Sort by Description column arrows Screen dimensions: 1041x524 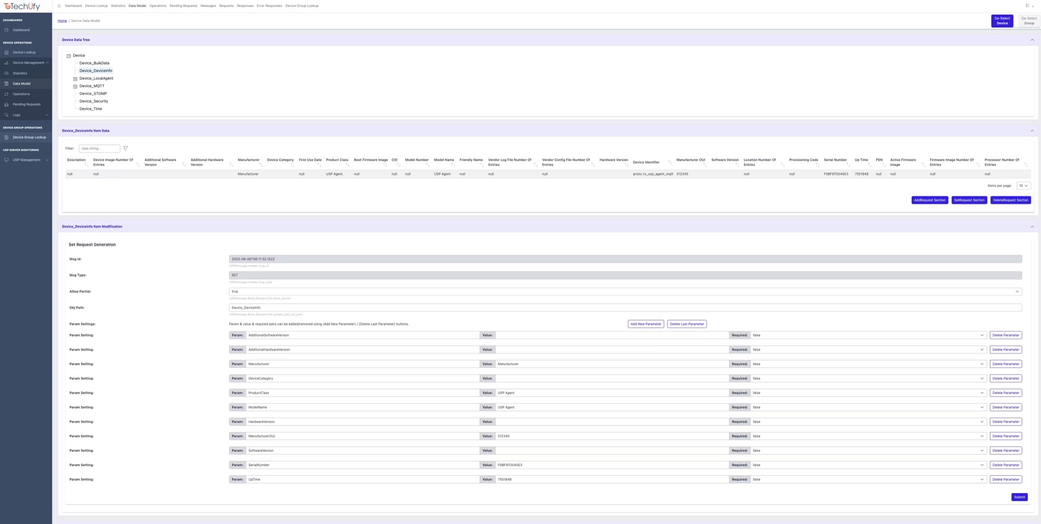(x=87, y=164)
